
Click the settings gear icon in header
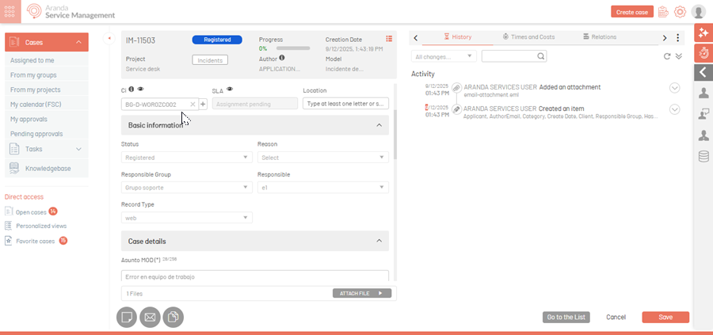coord(680,12)
